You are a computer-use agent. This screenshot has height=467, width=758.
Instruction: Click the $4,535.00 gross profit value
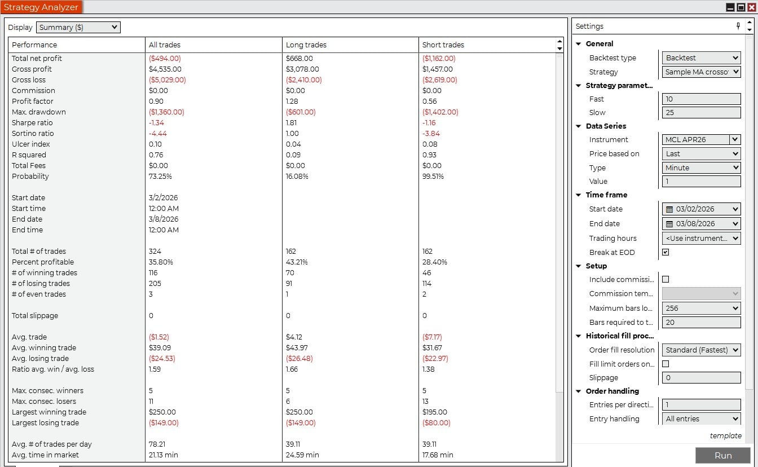tap(166, 69)
